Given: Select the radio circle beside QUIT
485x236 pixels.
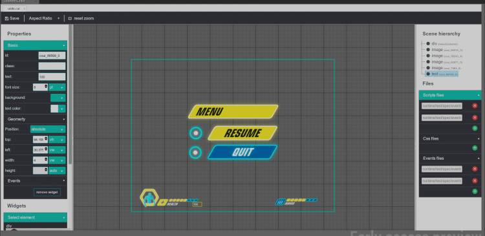Looking at the screenshot, I should point(195,153).
